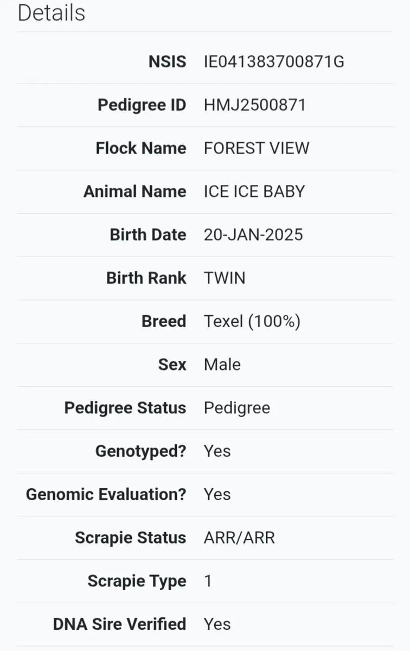Click Yes beside DNA Sire Verified

point(217,624)
